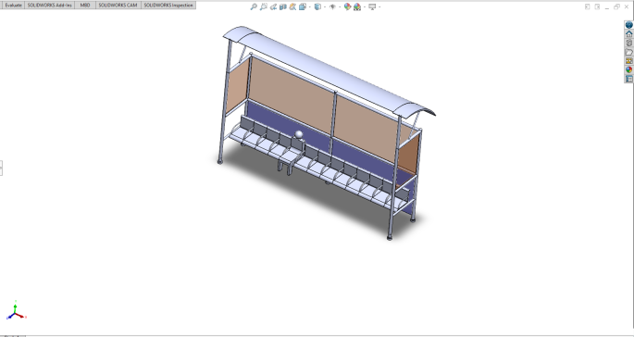Expand the Hide/Show Items dropdown arrow
Viewport: 634px width, 337px height.
tap(340, 6)
